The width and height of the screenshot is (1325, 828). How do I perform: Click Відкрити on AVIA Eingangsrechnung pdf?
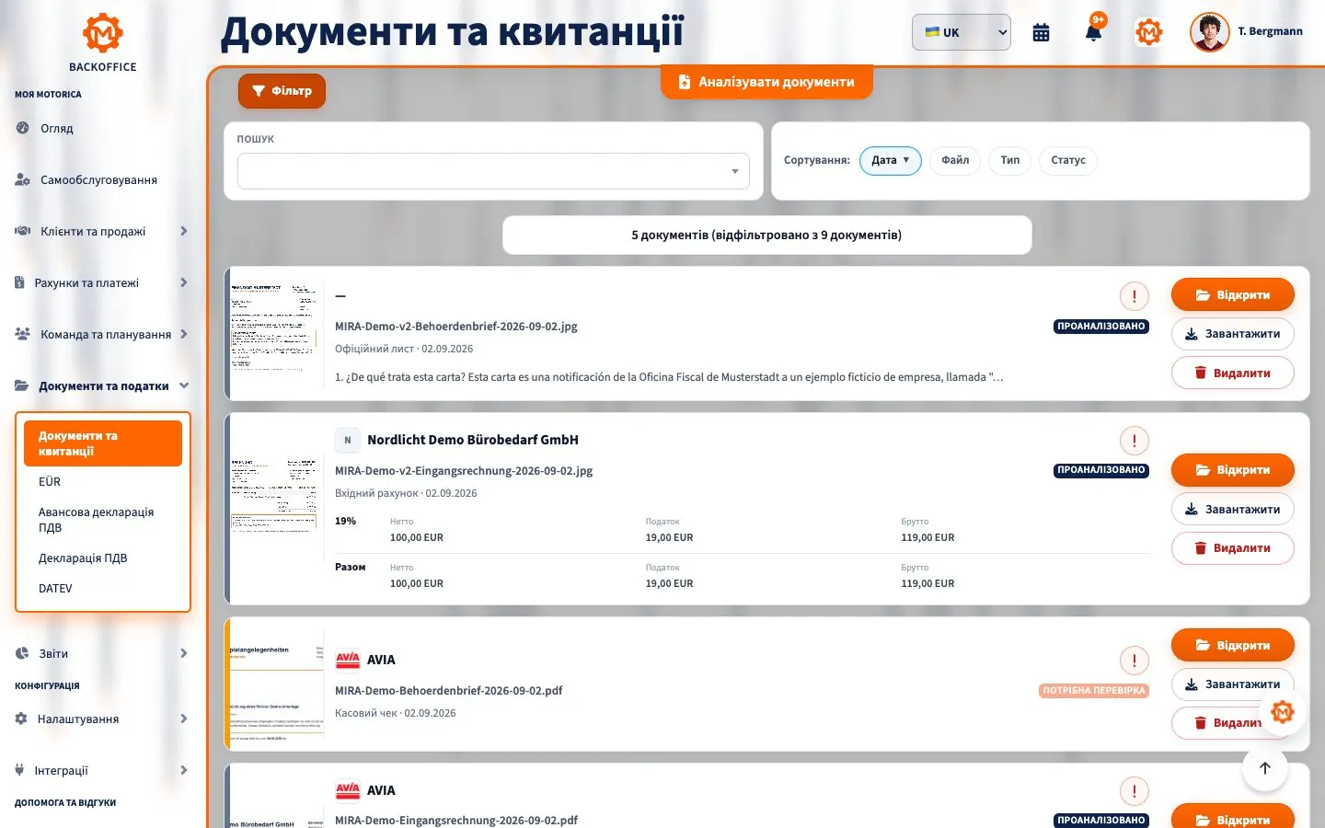[1233, 817]
